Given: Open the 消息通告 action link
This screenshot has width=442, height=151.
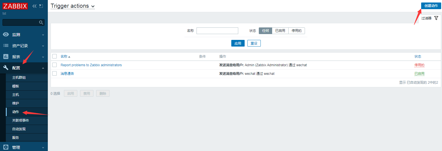Looking at the screenshot, I should tap(67, 74).
